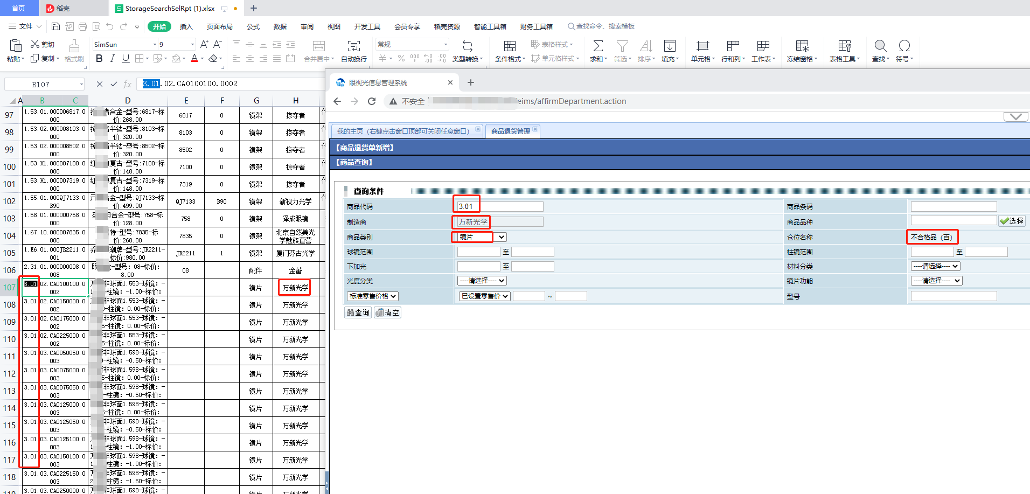Toggle Underline formatting
1030x494 pixels.
click(x=126, y=58)
